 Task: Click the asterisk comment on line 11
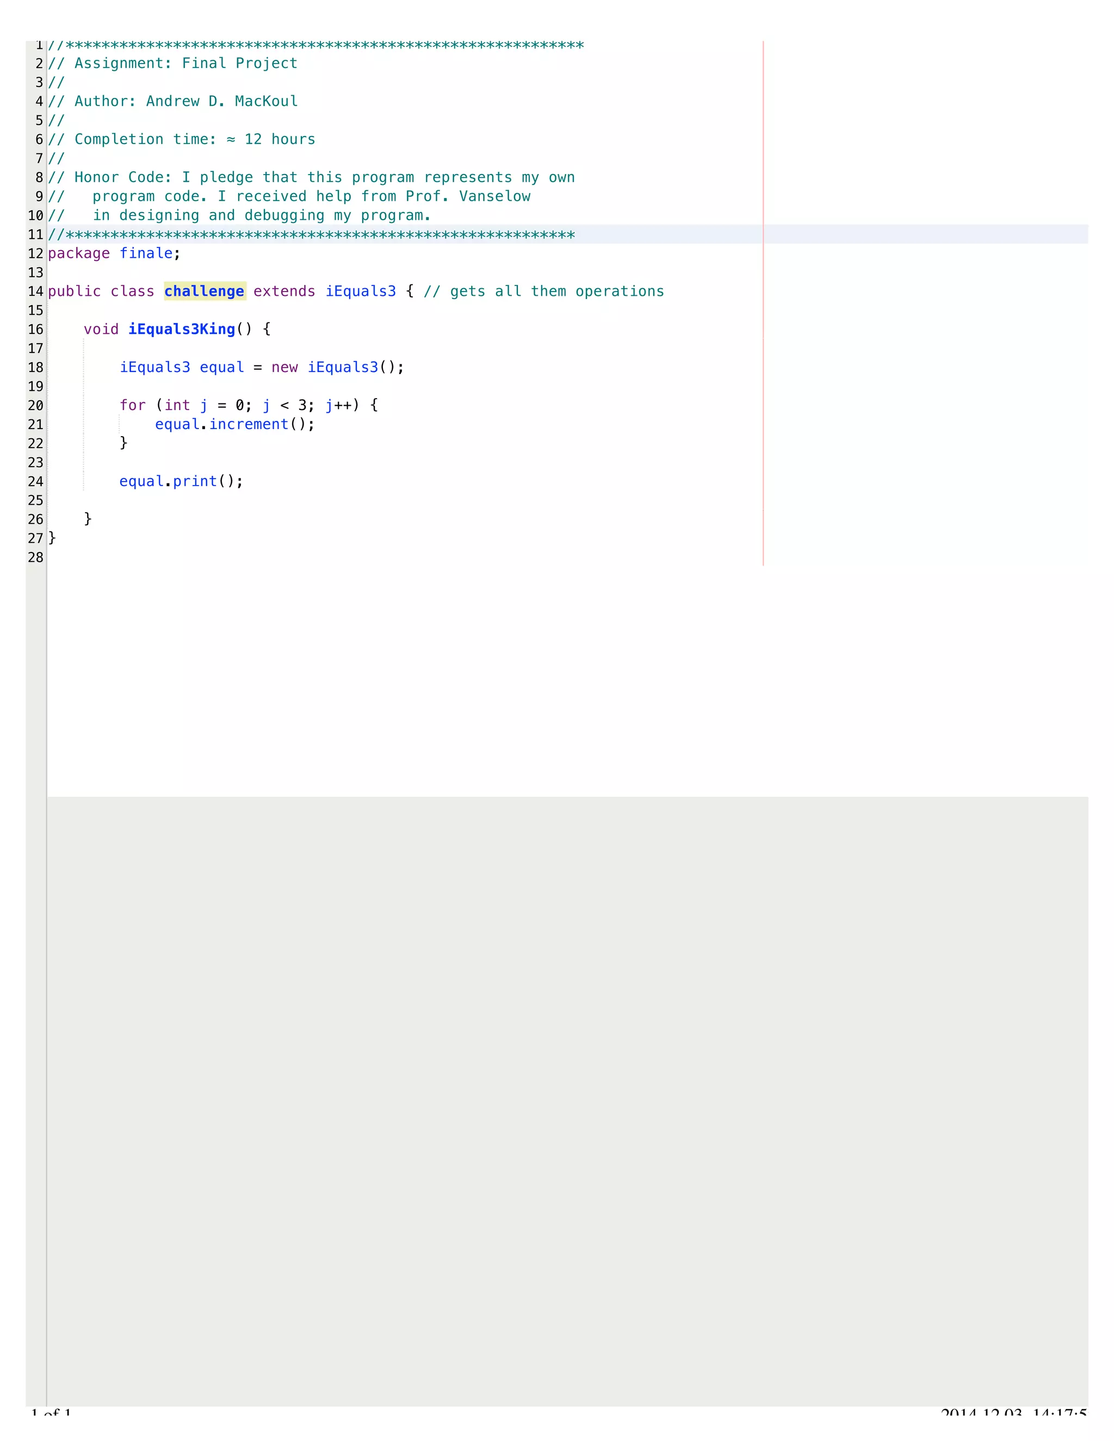pyautogui.click(x=312, y=235)
